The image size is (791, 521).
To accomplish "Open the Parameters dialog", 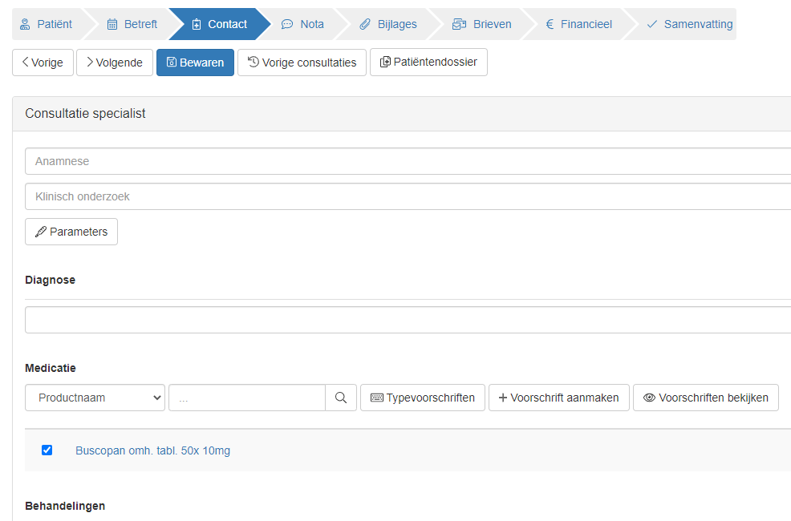I will (x=71, y=232).
